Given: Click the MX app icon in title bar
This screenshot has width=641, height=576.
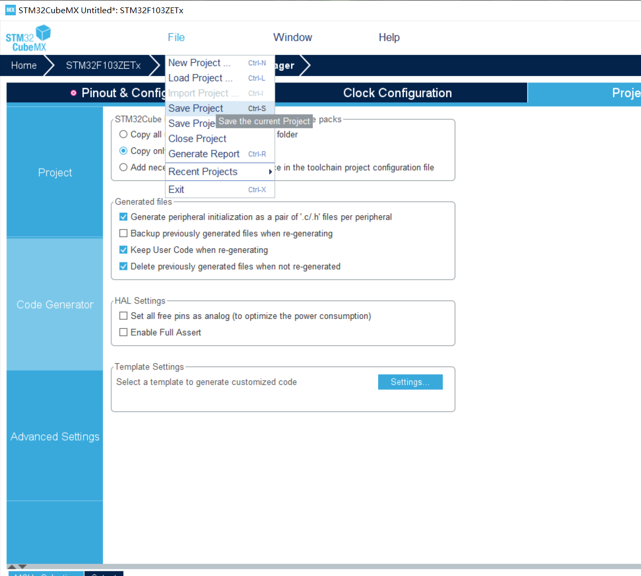Looking at the screenshot, I should 10,10.
